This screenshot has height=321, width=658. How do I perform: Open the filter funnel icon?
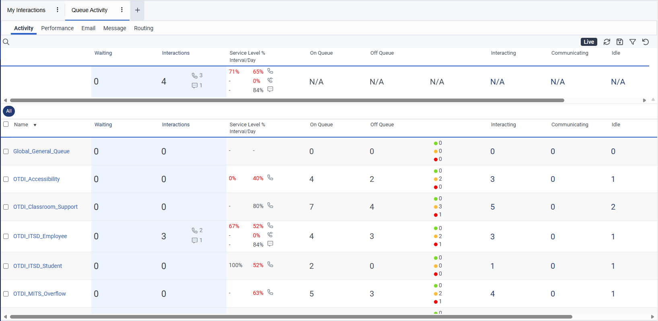tap(633, 42)
